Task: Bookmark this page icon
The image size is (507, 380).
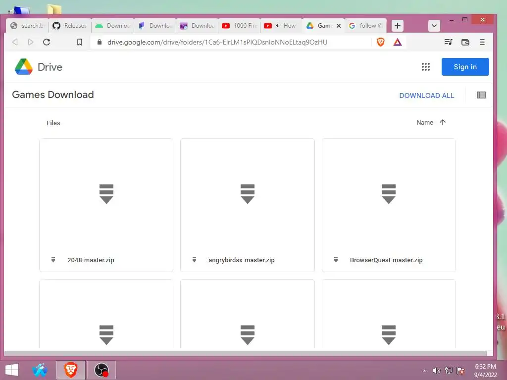Action: click(80, 42)
